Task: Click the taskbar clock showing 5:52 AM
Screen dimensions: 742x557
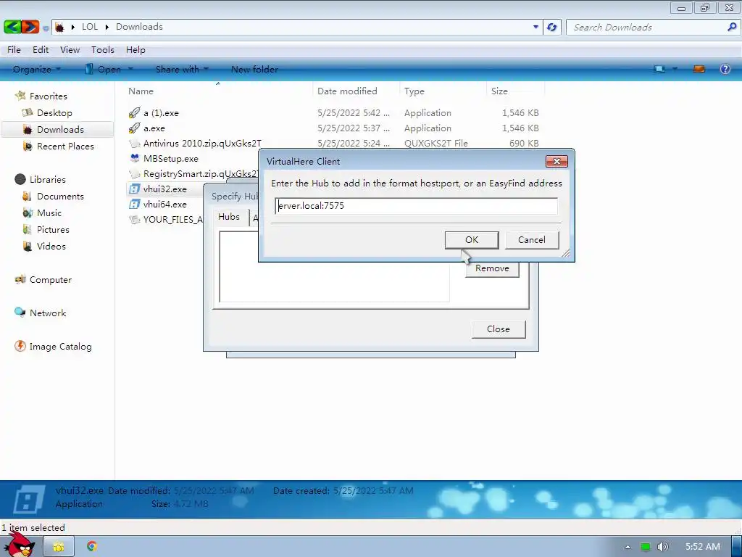Action: [x=703, y=547]
